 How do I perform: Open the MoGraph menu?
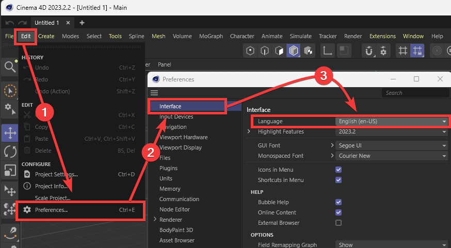point(211,36)
